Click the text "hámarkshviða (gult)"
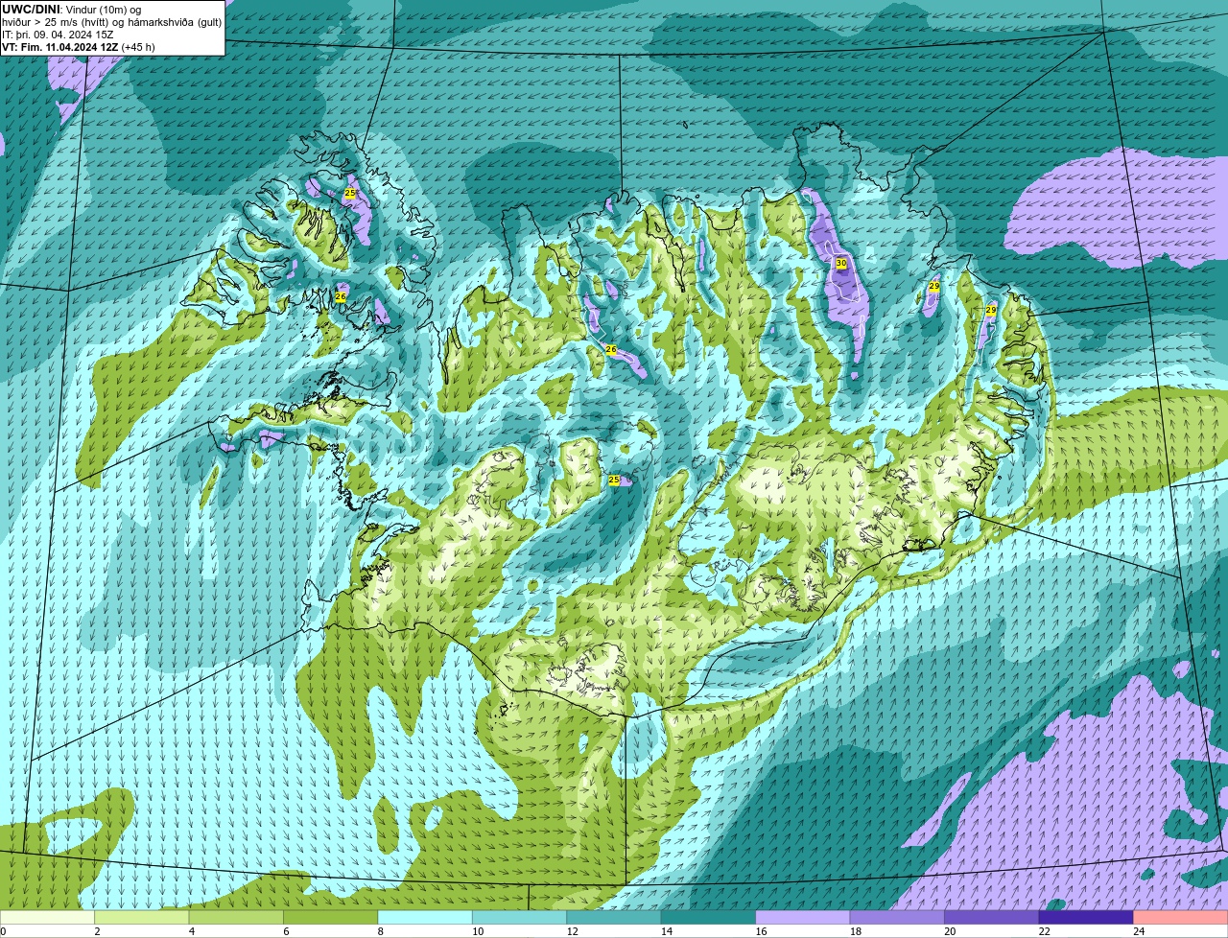Viewport: 1228px width, 938px height. [174, 22]
